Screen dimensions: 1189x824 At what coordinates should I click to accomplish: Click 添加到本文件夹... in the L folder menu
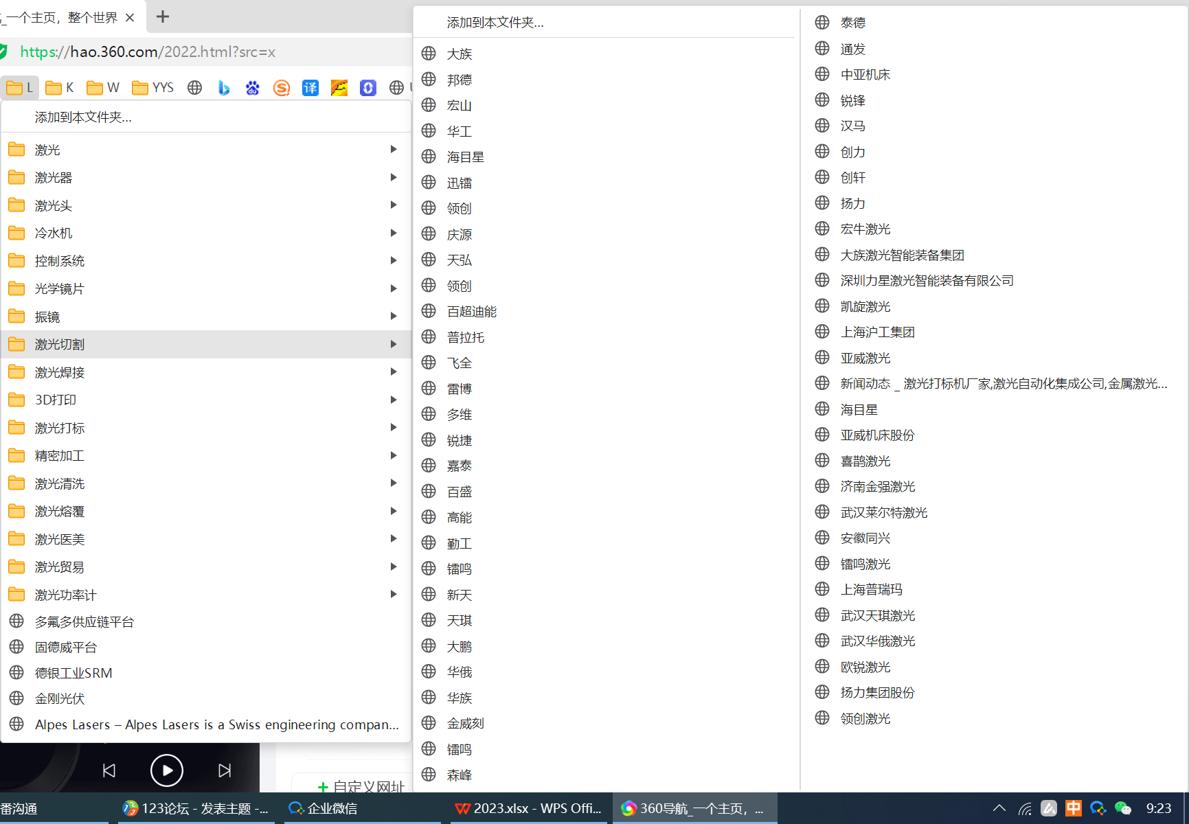206,117
